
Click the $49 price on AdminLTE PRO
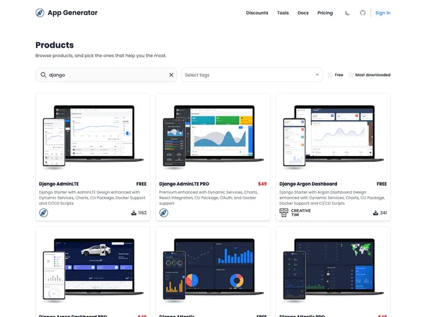coord(262,184)
